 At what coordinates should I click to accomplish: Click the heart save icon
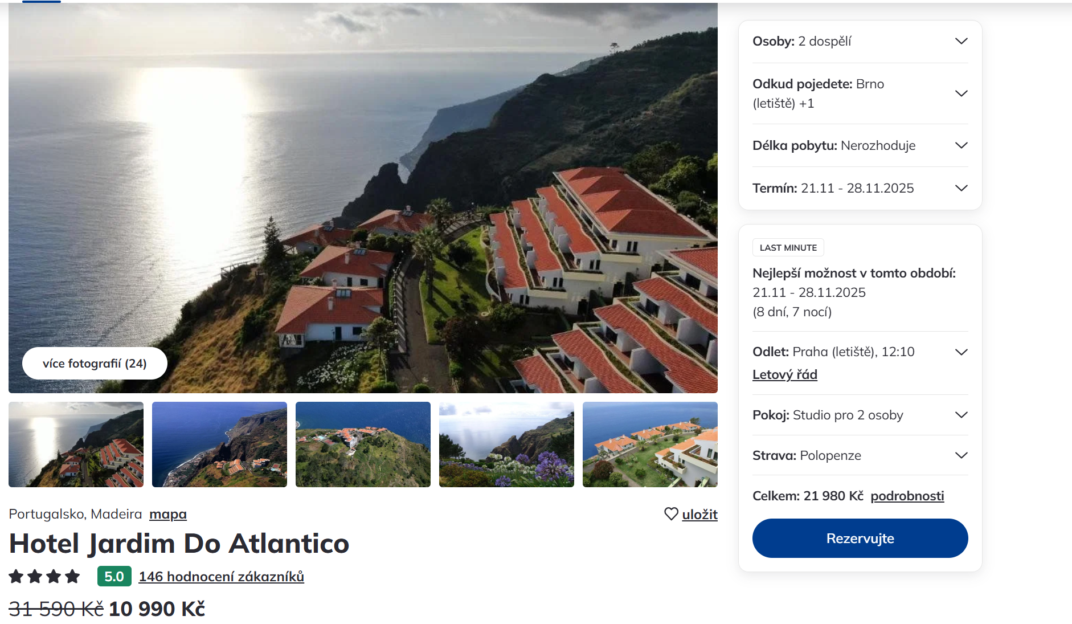click(x=671, y=514)
